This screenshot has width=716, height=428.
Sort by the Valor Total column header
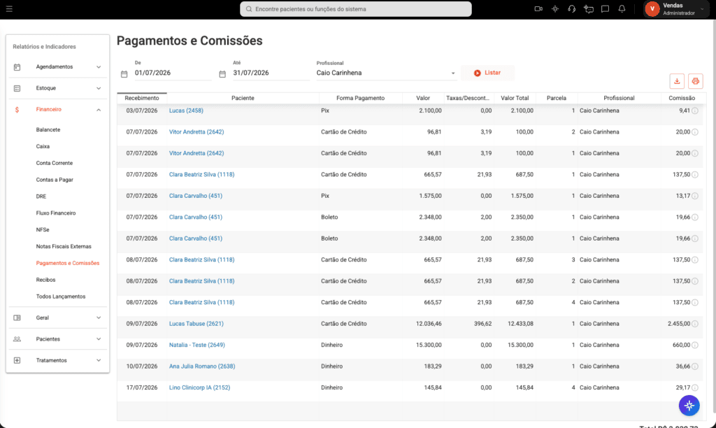tap(515, 98)
